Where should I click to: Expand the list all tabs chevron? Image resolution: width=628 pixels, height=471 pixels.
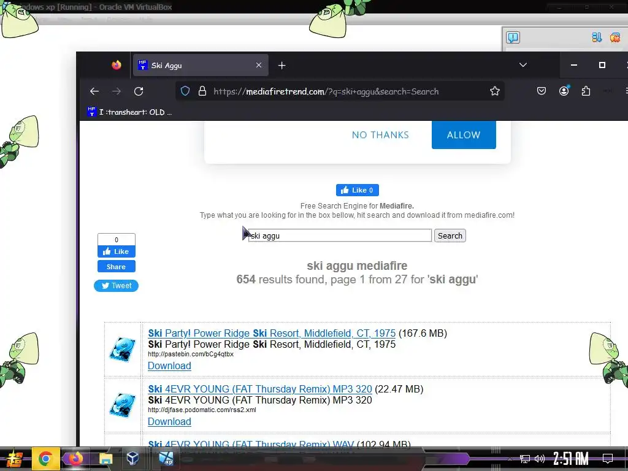[523, 65]
